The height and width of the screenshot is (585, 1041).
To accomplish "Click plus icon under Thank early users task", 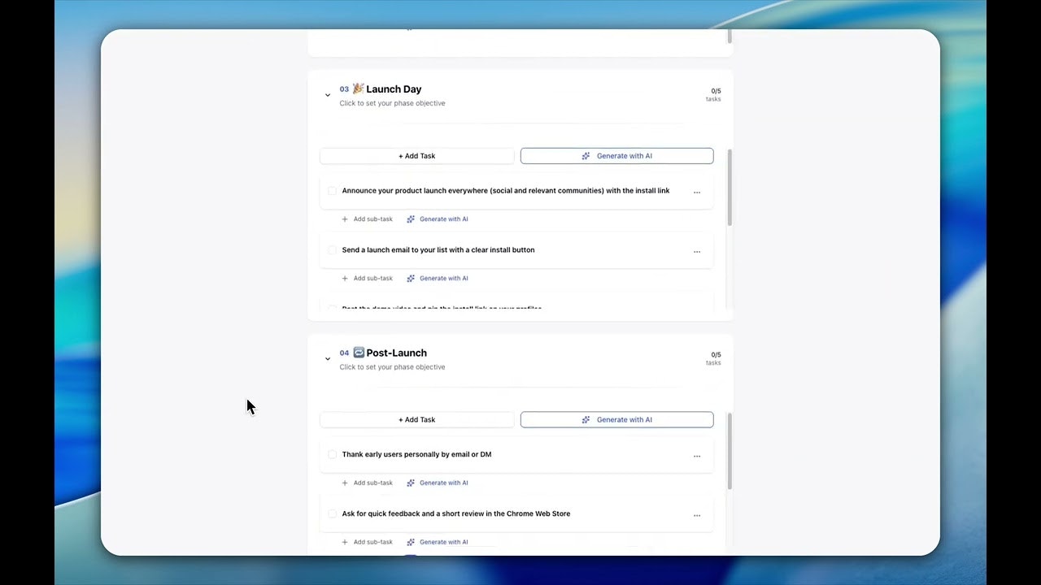I will [x=345, y=483].
